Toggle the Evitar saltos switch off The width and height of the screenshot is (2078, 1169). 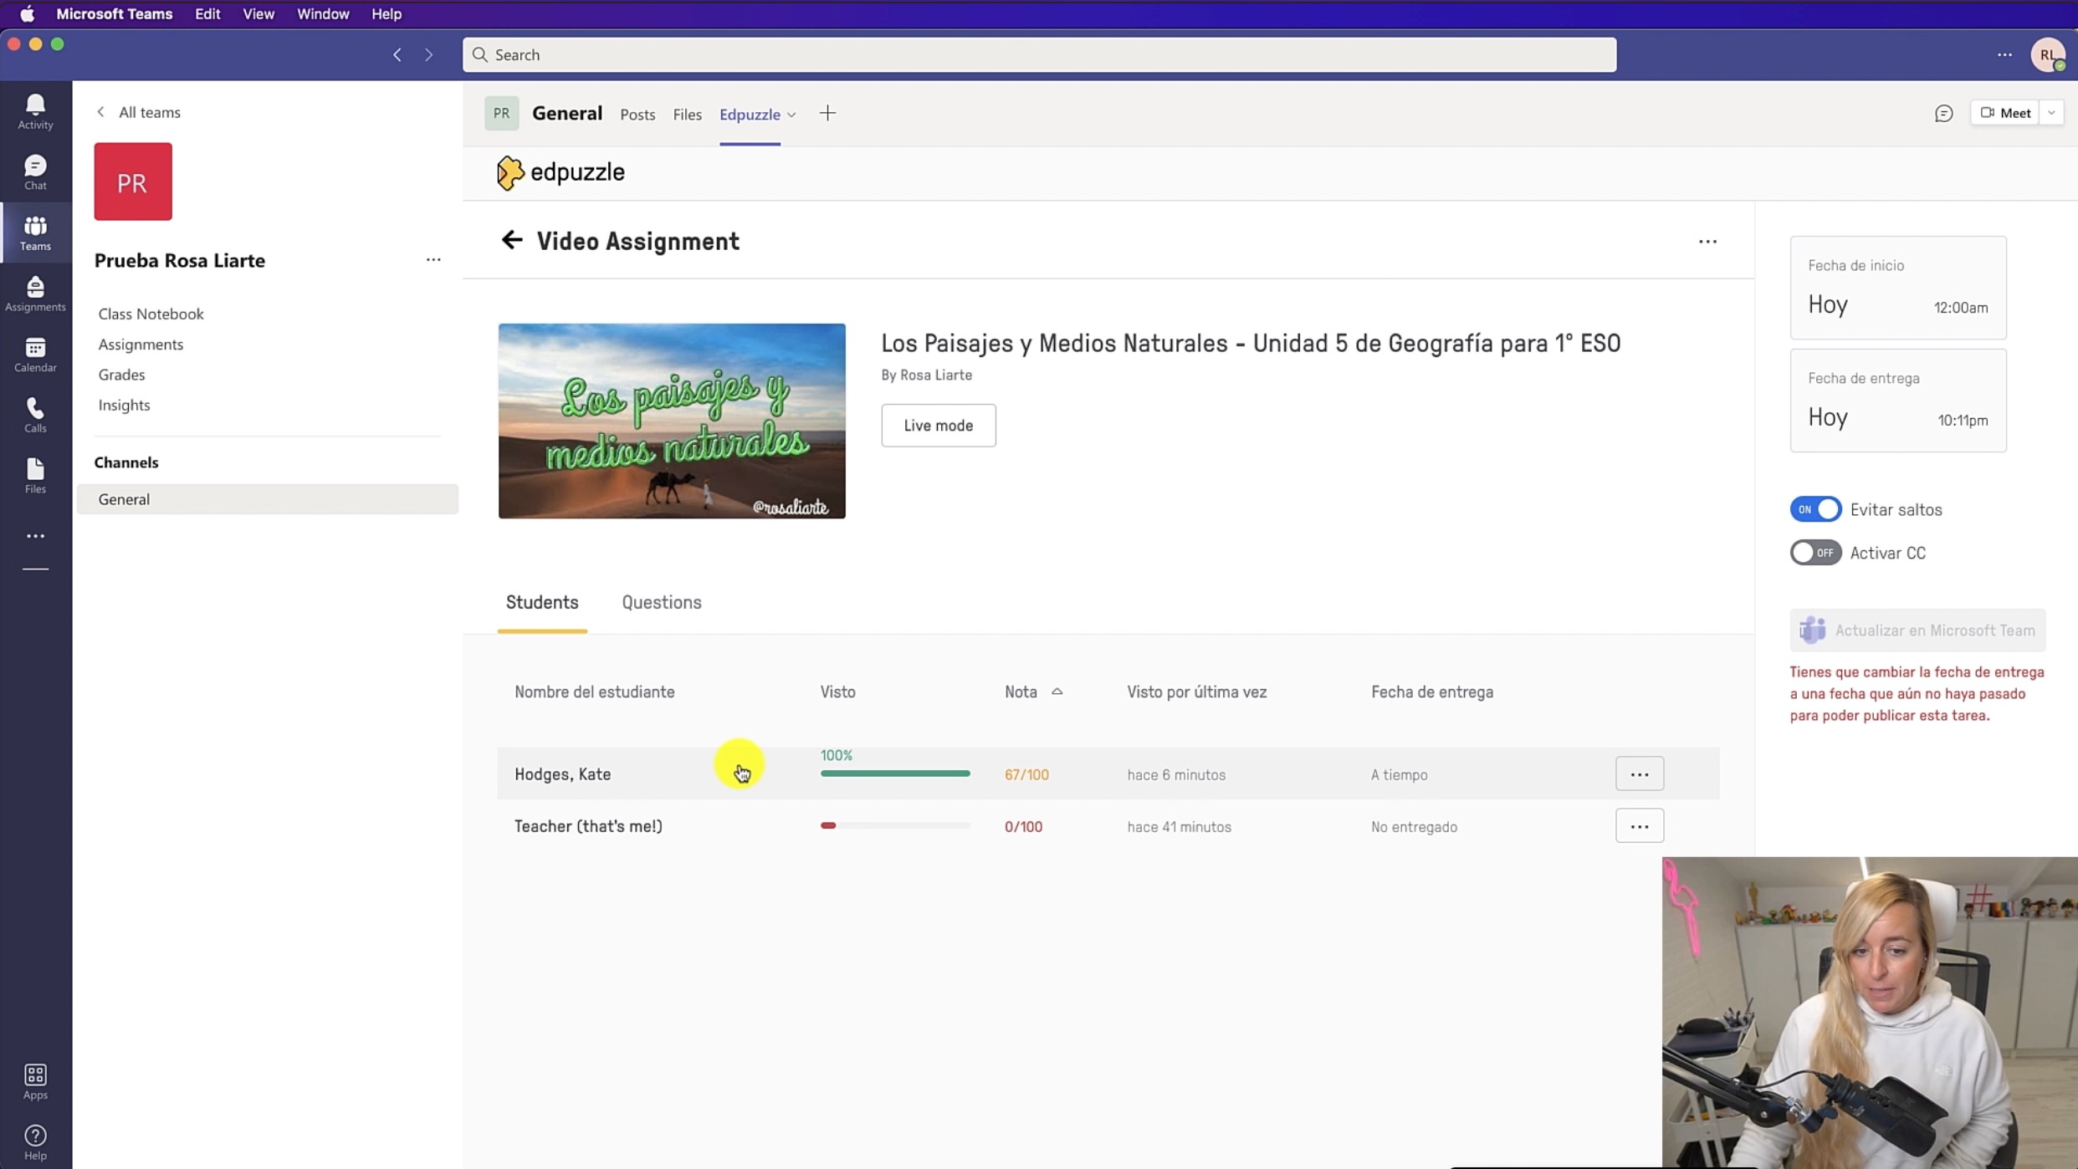click(1814, 509)
